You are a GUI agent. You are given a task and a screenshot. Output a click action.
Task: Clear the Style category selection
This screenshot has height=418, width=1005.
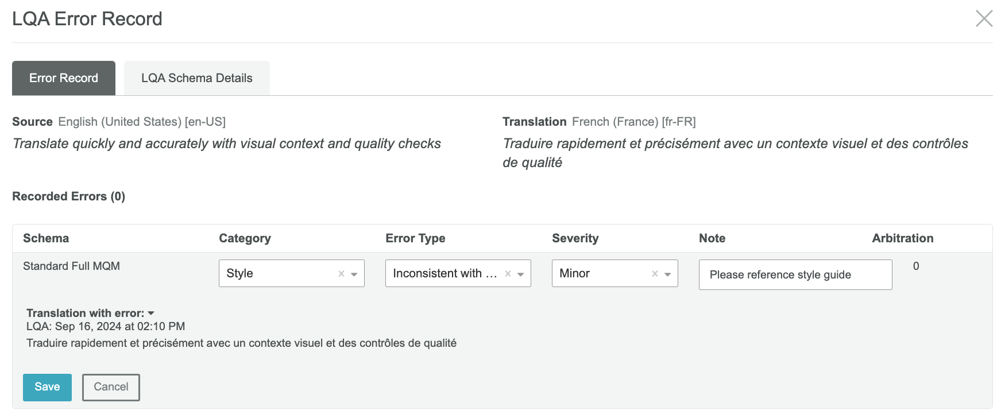(341, 274)
